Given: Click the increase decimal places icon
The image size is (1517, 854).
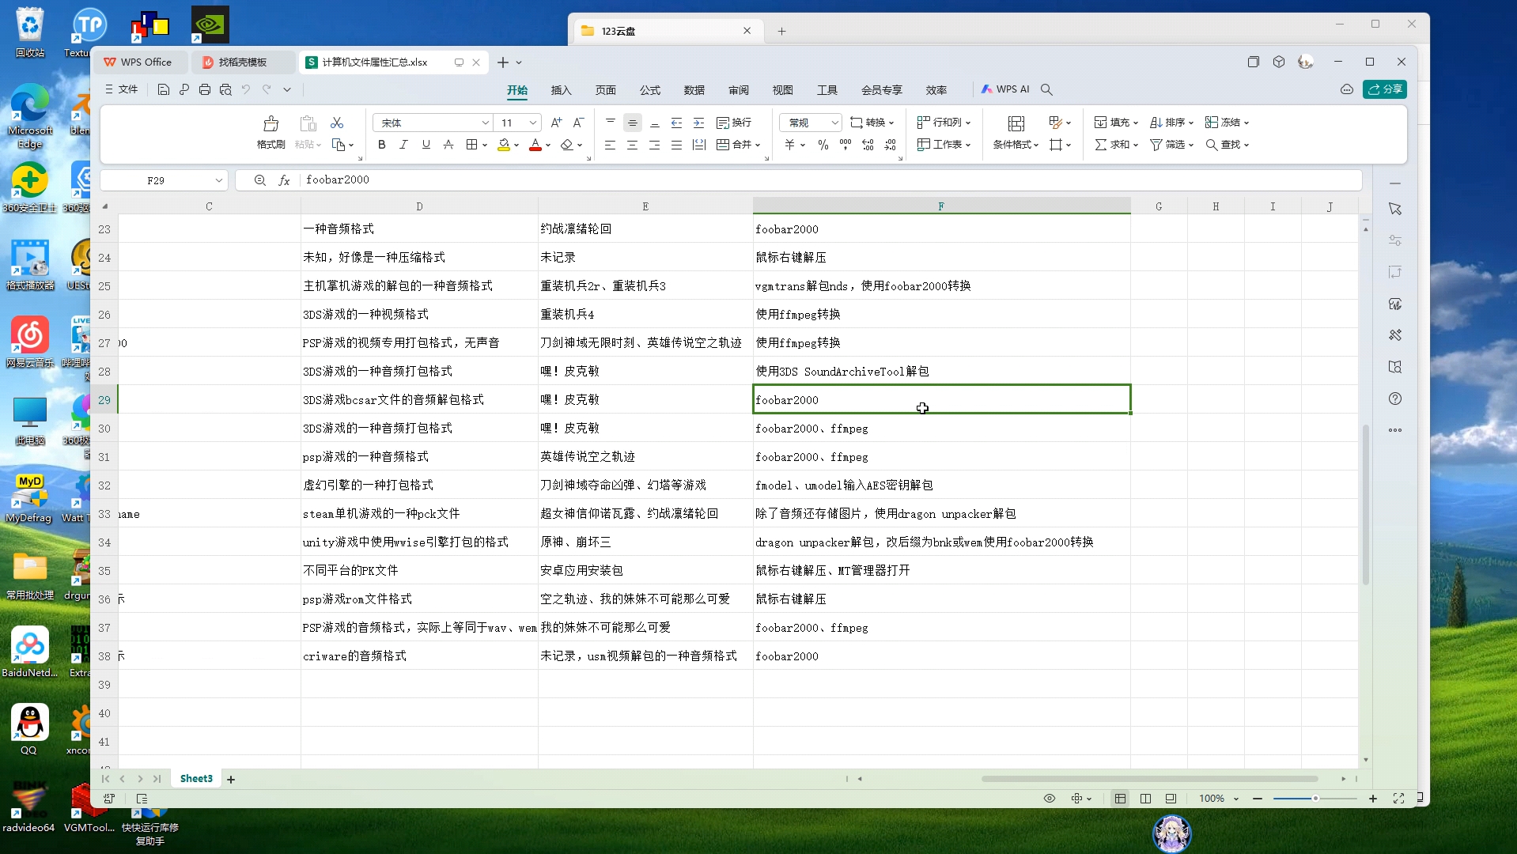Looking at the screenshot, I should [x=868, y=145].
